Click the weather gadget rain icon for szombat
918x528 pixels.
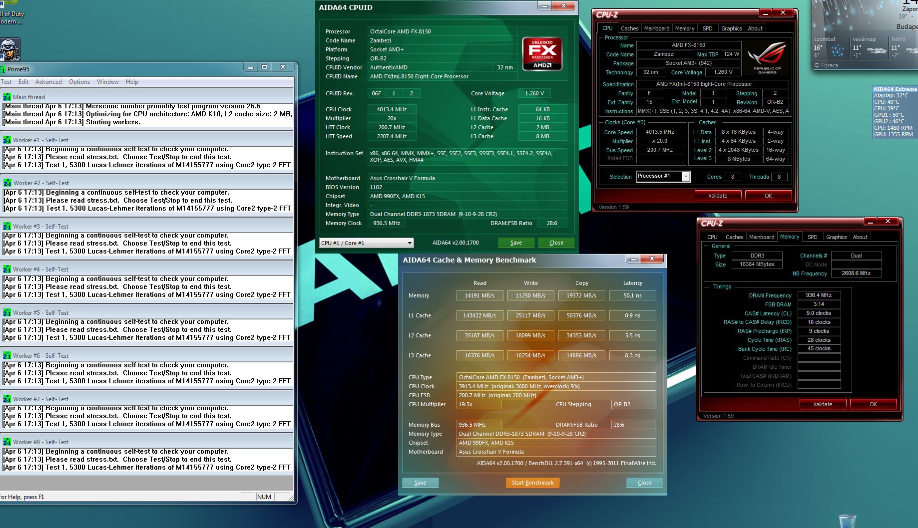point(837,51)
